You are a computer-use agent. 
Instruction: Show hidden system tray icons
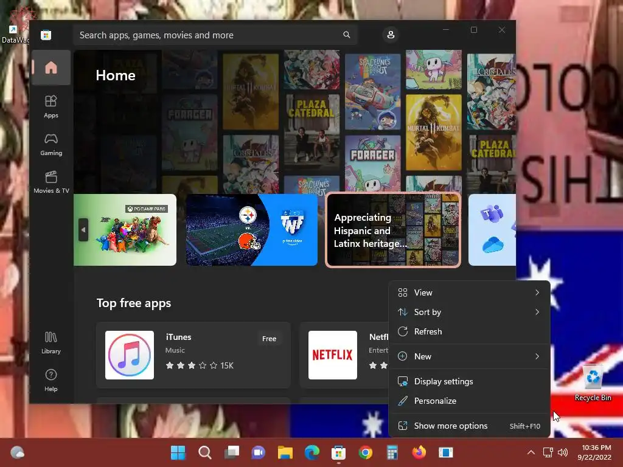[531, 452]
